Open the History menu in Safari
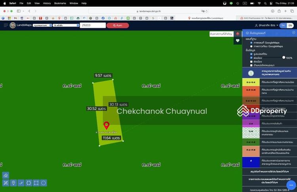This screenshot has width=297, height=192. point(47,3)
